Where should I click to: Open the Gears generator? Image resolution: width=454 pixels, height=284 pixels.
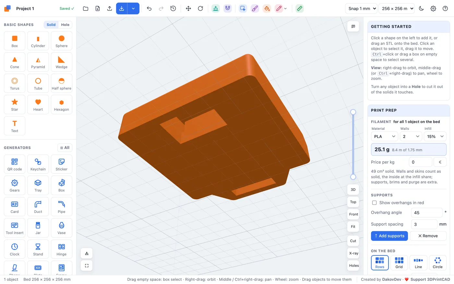click(15, 185)
